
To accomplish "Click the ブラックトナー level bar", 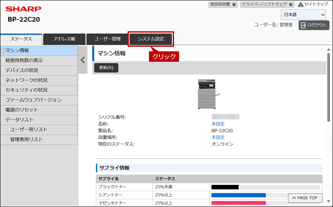I will 266,187.
